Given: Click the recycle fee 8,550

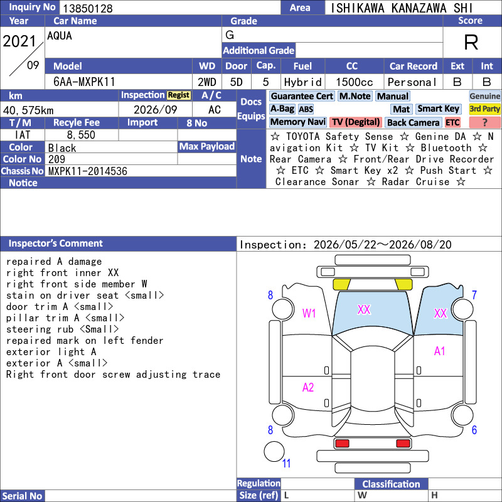Looking at the screenshot, I should click(x=81, y=135).
